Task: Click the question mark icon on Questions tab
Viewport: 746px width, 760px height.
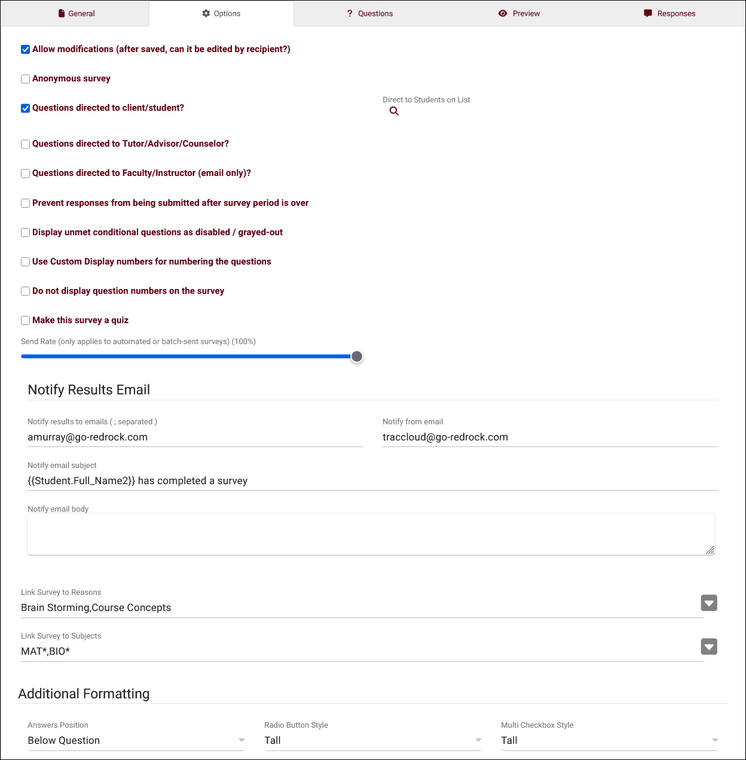Action: 350,13
